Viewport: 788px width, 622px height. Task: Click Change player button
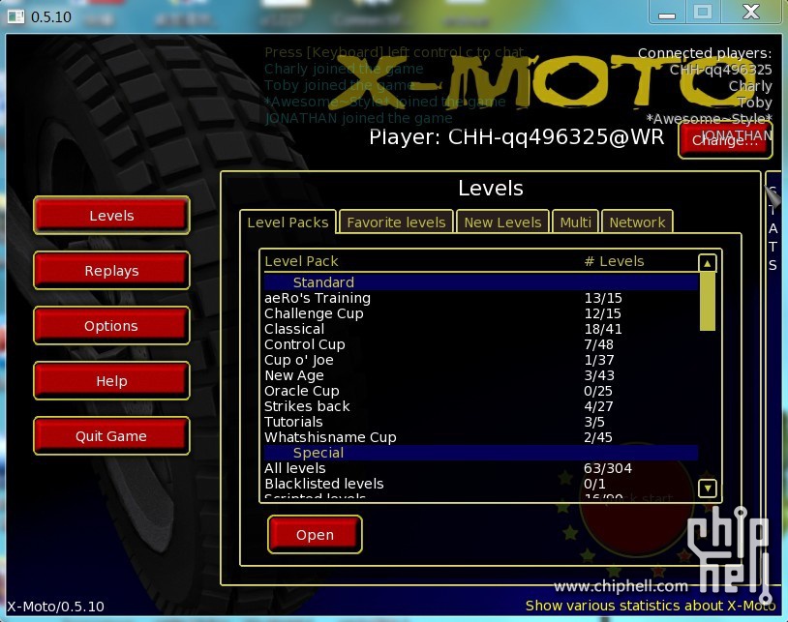[x=725, y=140]
